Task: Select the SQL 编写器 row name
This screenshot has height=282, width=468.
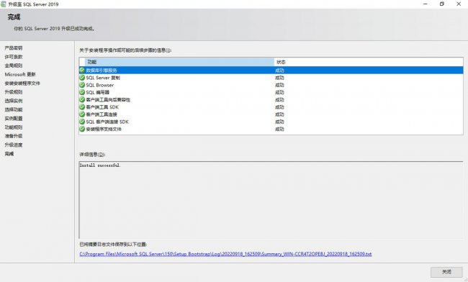Action: click(x=98, y=92)
